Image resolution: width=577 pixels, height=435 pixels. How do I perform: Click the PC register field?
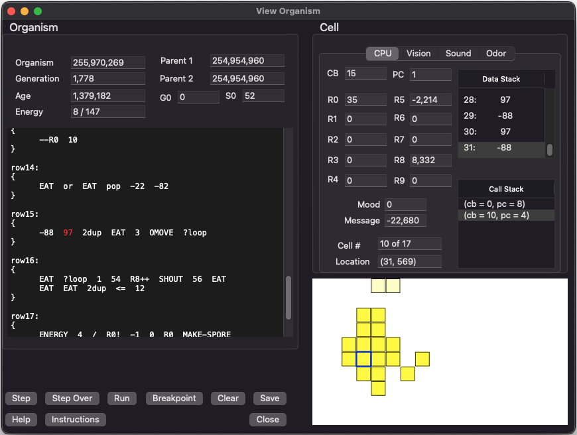430,75
